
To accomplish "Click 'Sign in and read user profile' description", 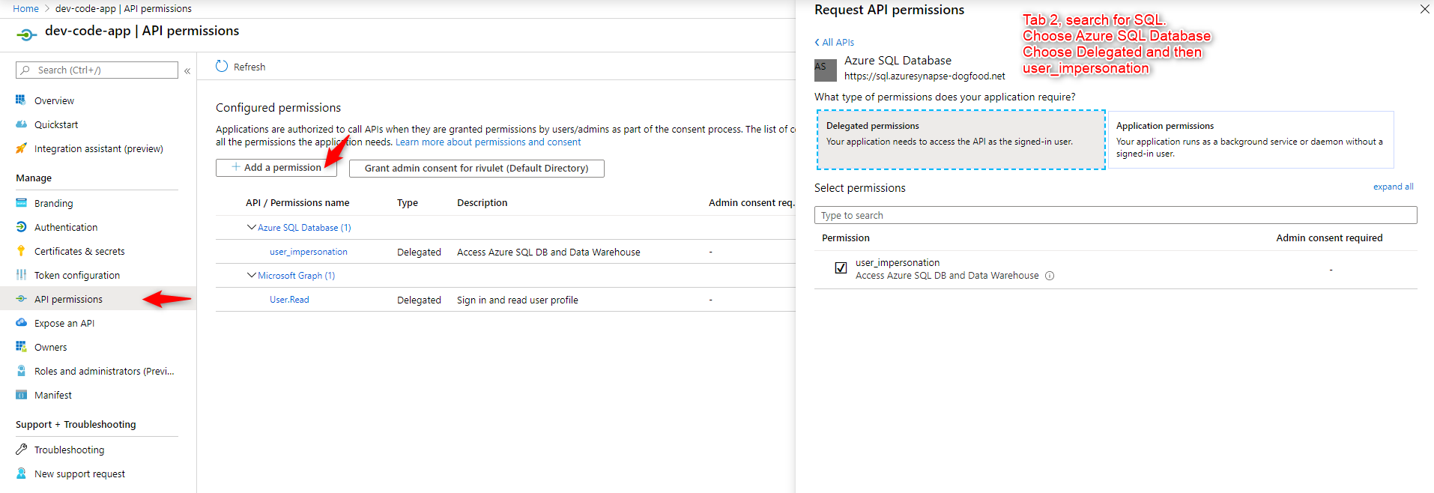I will pos(518,300).
